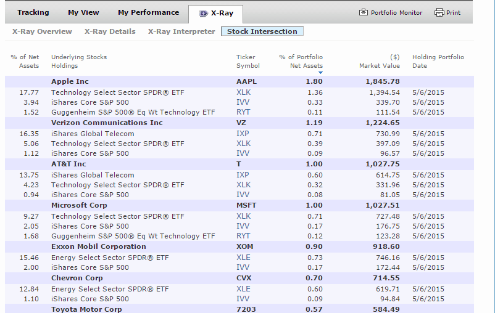
Task: Click XLK ticker under AT&T Inc
Action: [x=243, y=185]
